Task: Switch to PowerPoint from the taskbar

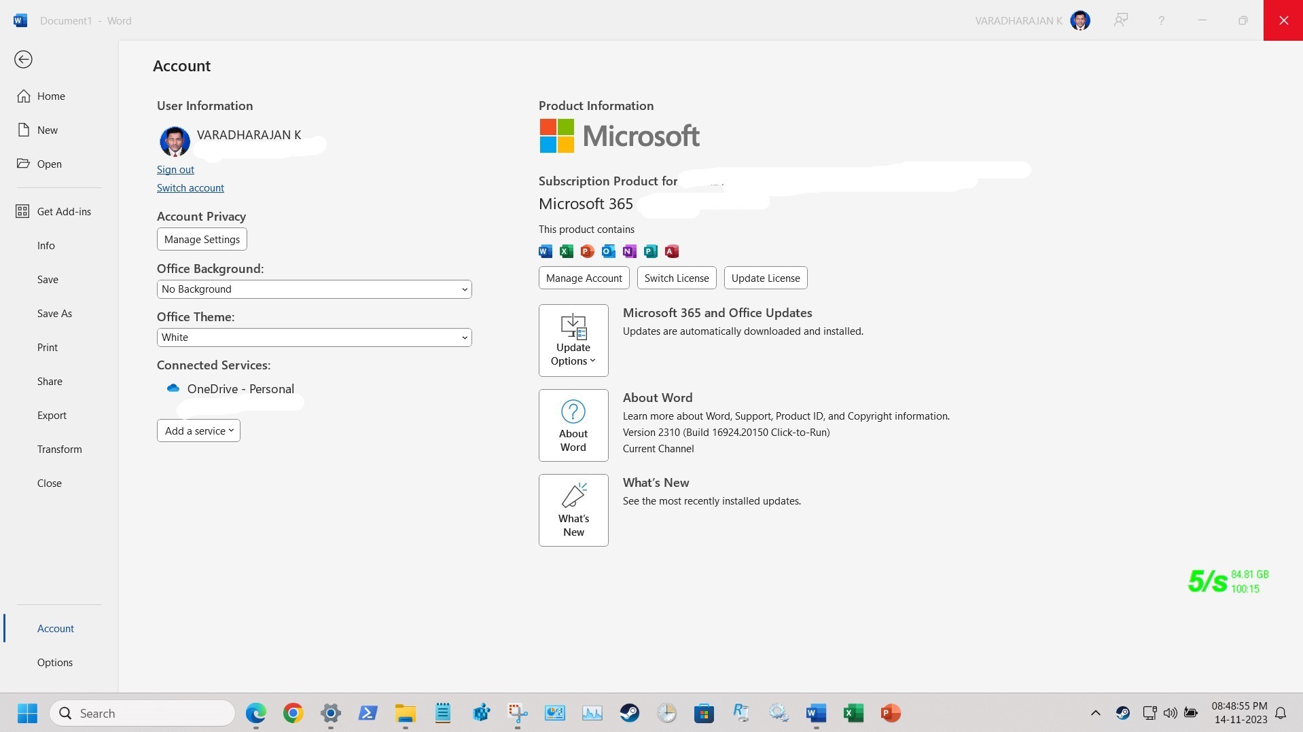Action: (891, 714)
